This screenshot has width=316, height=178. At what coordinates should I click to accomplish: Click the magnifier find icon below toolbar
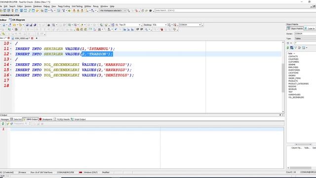[x=3, y=34]
